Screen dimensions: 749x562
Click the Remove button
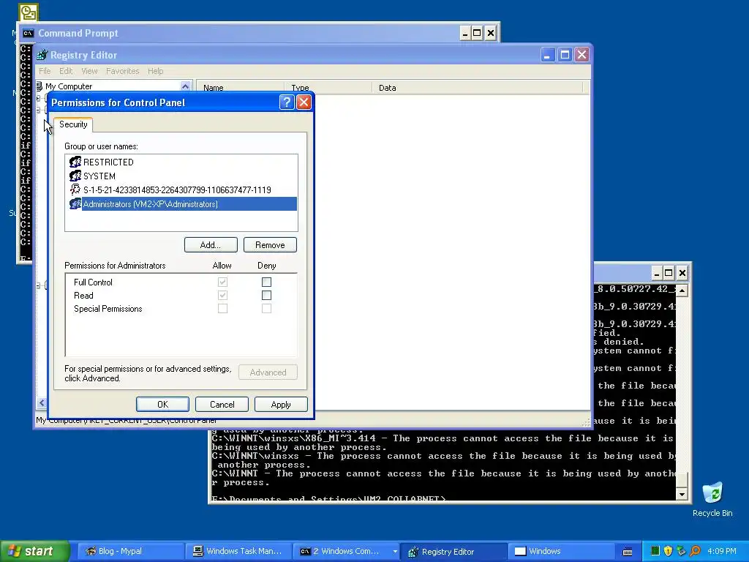pyautogui.click(x=270, y=244)
